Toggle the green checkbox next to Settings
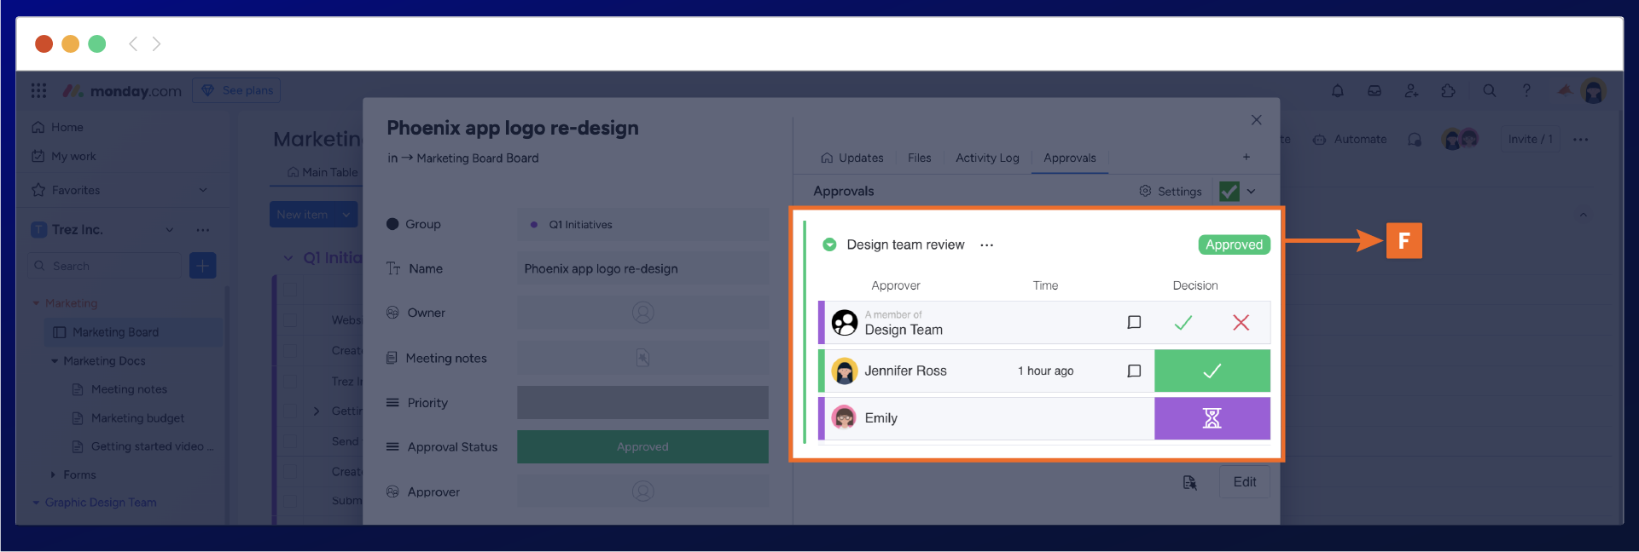Image resolution: width=1639 pixels, height=552 pixels. 1229,192
